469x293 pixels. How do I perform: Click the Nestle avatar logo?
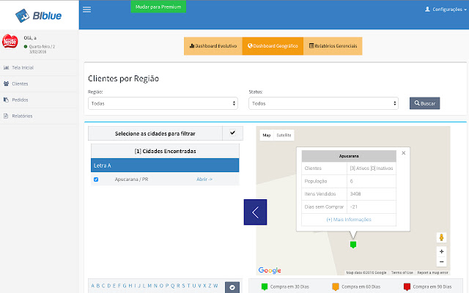click(x=10, y=41)
